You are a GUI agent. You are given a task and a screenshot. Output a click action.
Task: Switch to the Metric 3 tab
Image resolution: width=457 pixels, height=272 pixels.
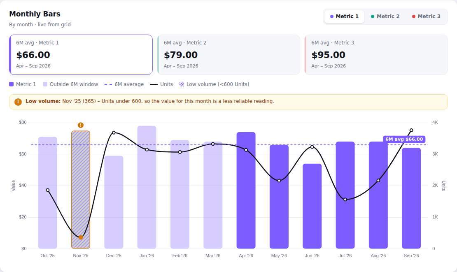pyautogui.click(x=426, y=16)
